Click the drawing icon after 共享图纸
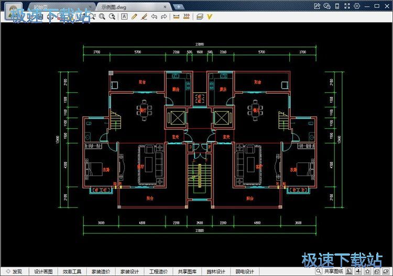393x276 pixels. 349,271
